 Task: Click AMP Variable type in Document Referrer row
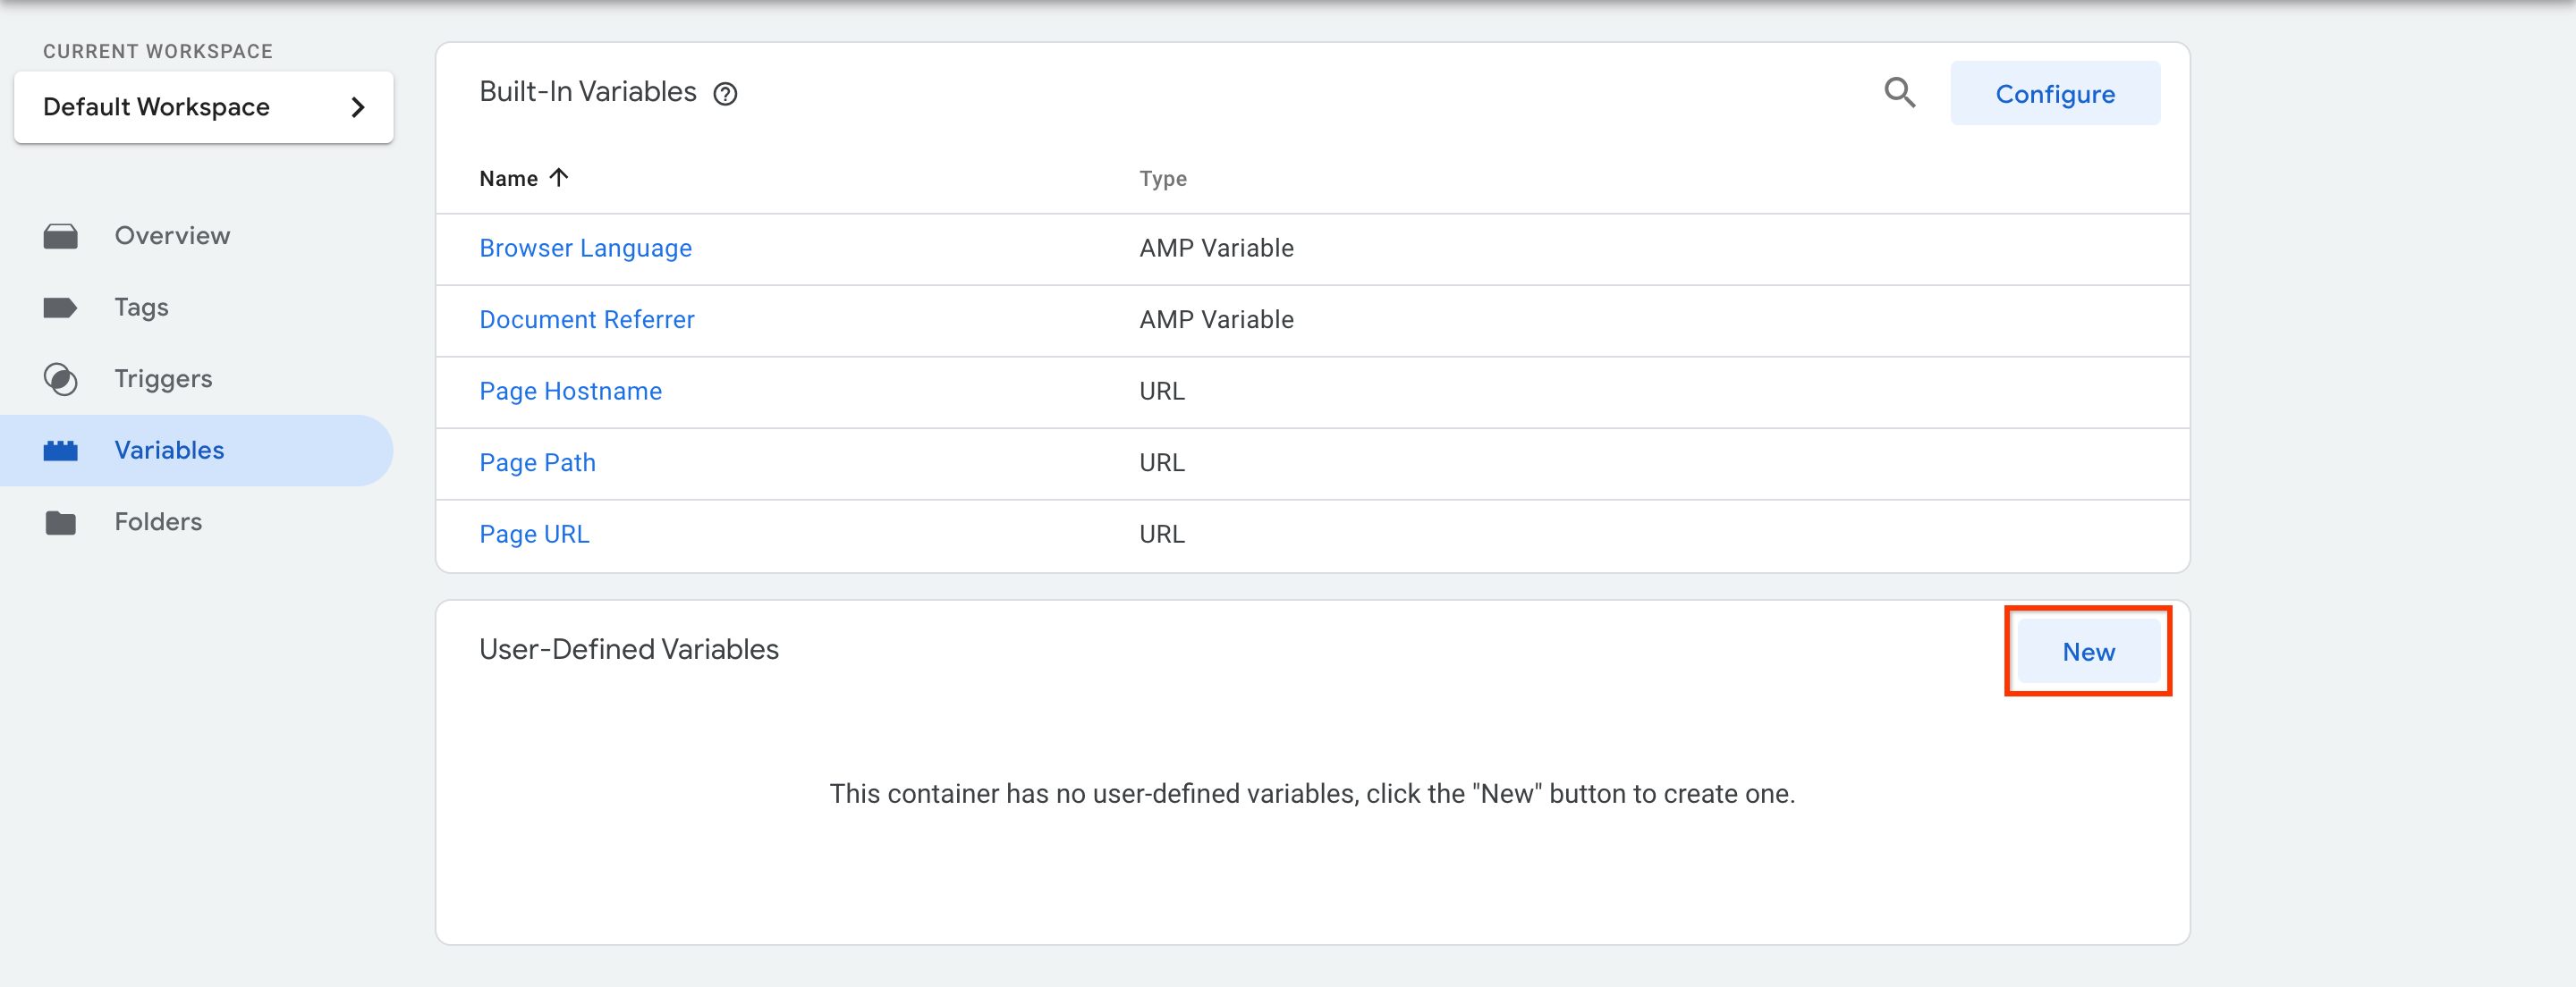1217,320
